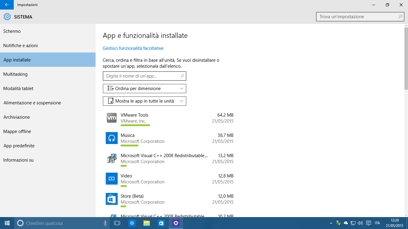Screen dimensions: 408x229
Task: Select the VMware Tools name text
Action: pyautogui.click(x=134, y=115)
